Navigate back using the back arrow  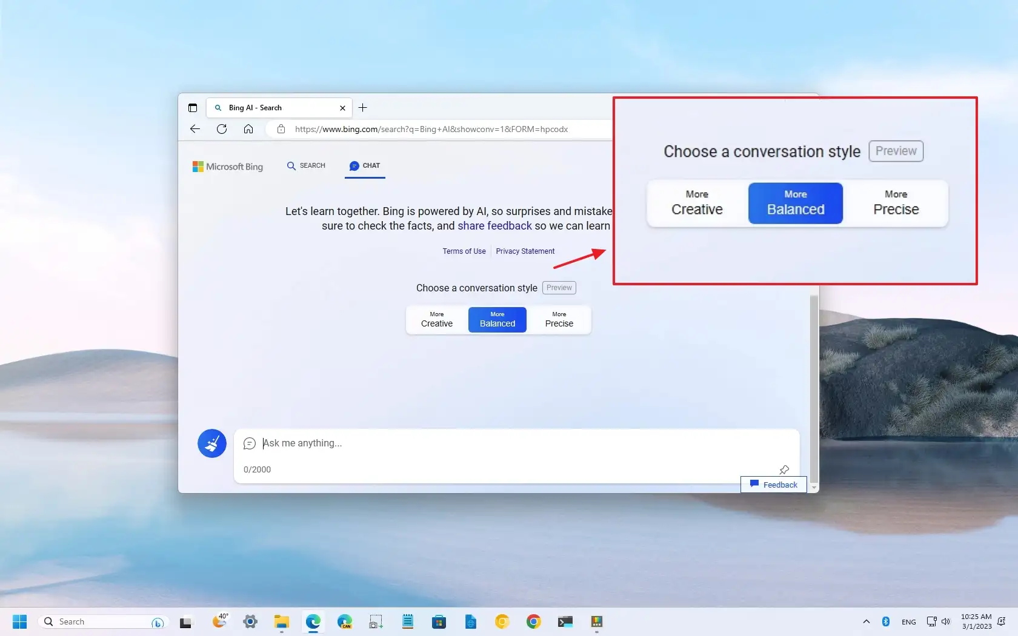click(x=195, y=129)
